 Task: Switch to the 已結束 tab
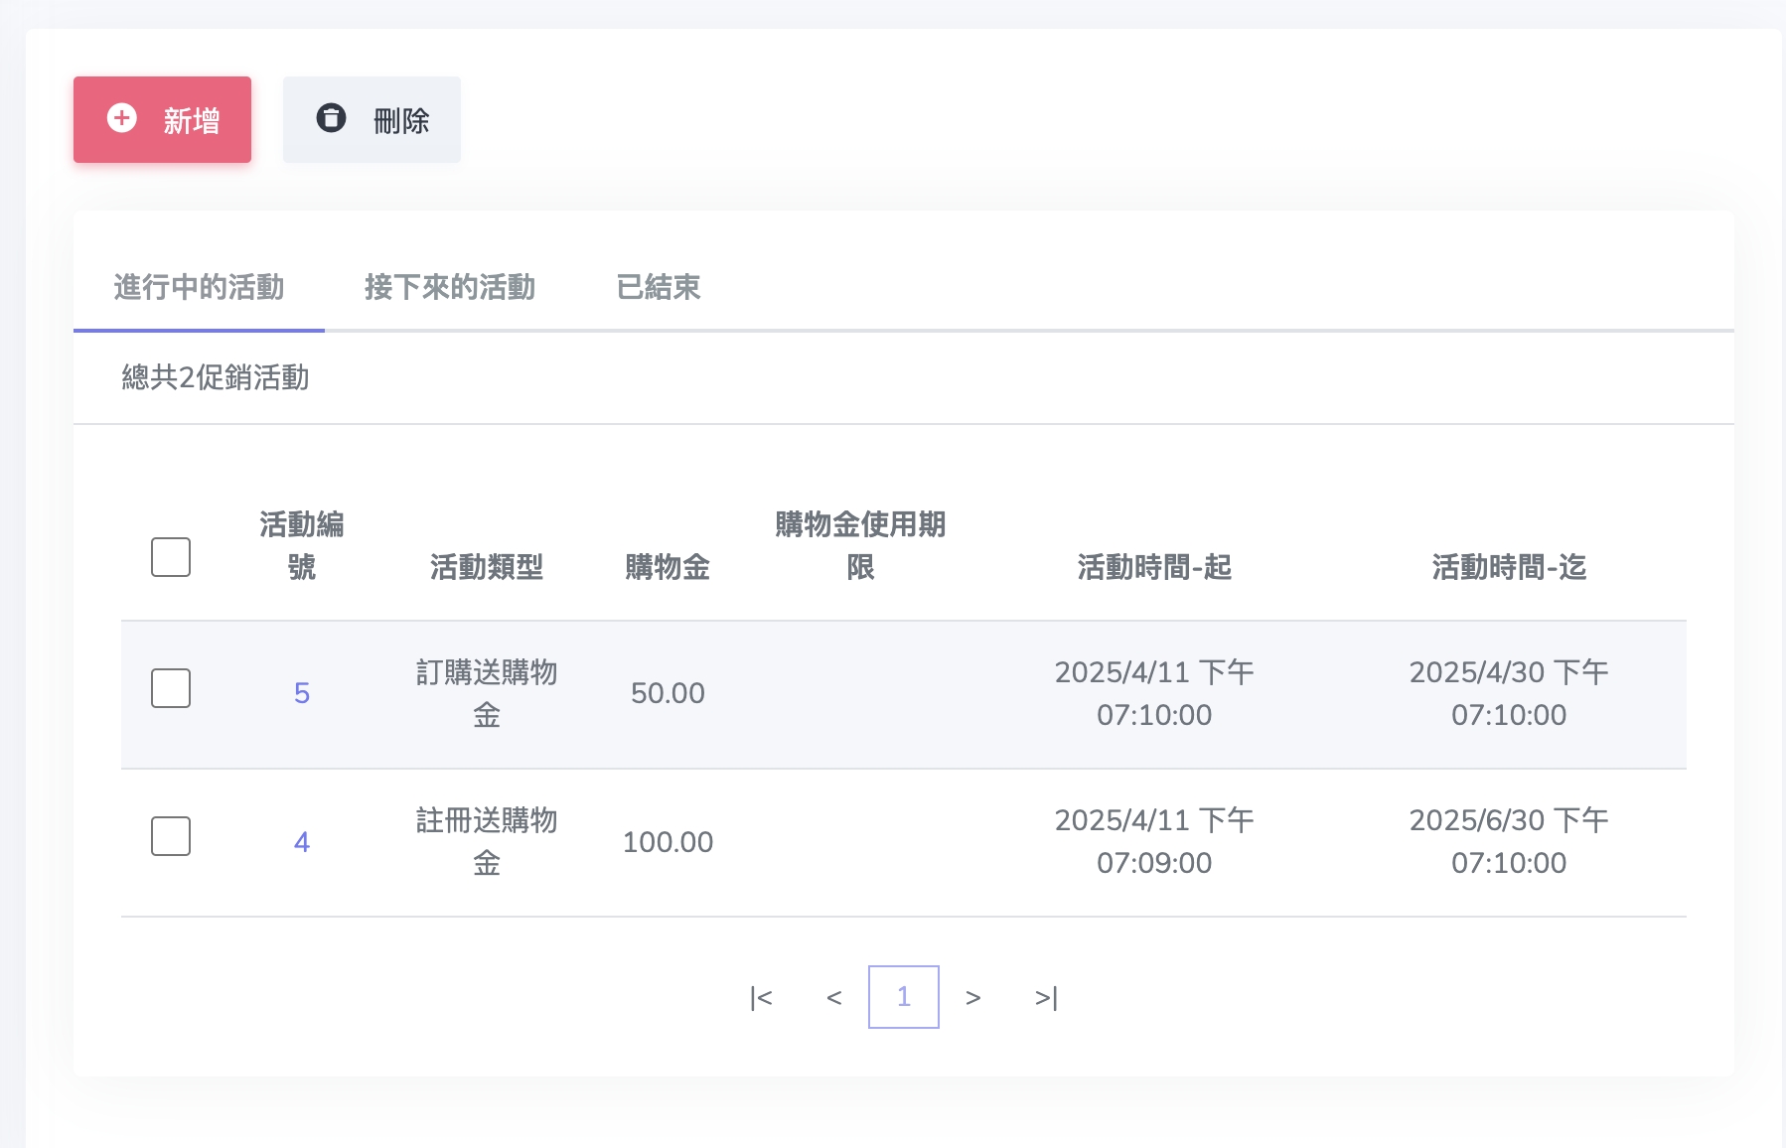click(659, 288)
